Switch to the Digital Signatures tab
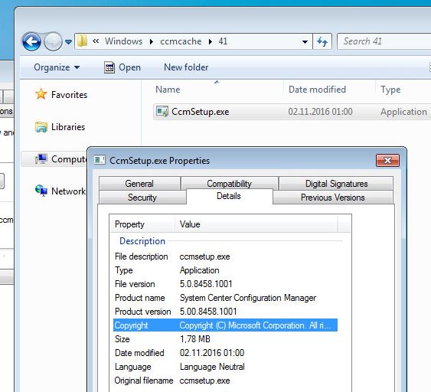This screenshot has width=431, height=392. click(336, 183)
